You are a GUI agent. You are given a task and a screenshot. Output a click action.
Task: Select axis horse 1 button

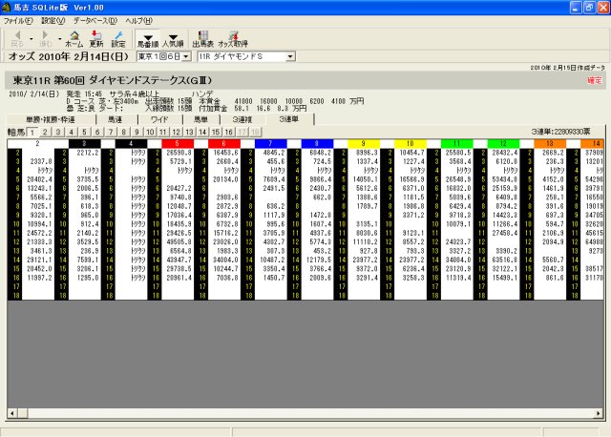32,132
